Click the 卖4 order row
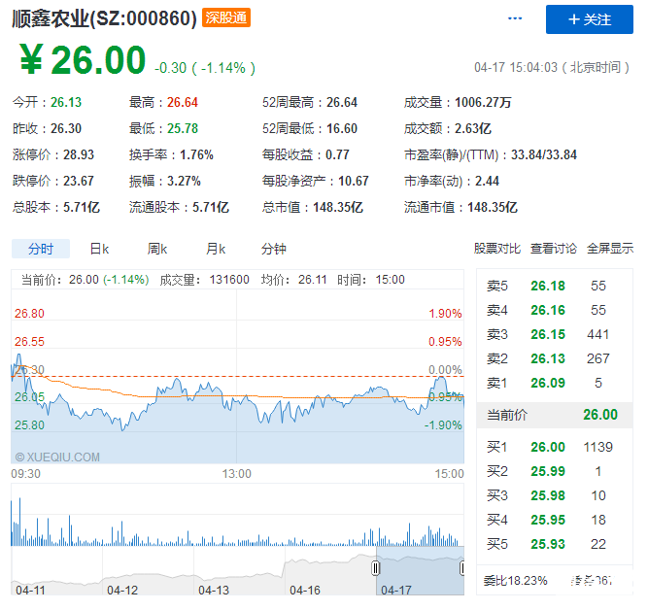Screen dimensions: 648x610 554,310
